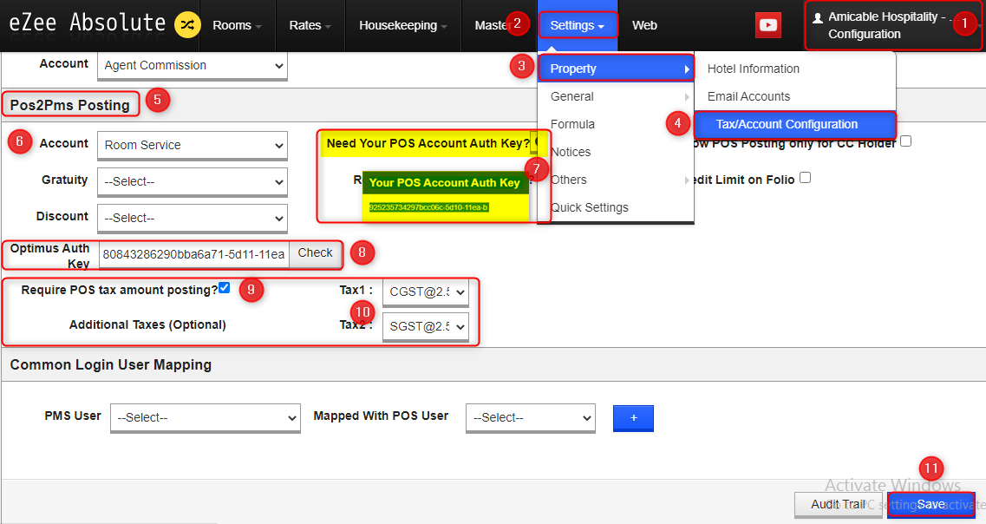Image resolution: width=986 pixels, height=524 pixels.
Task: Expand the General submenu
Action: [x=616, y=96]
